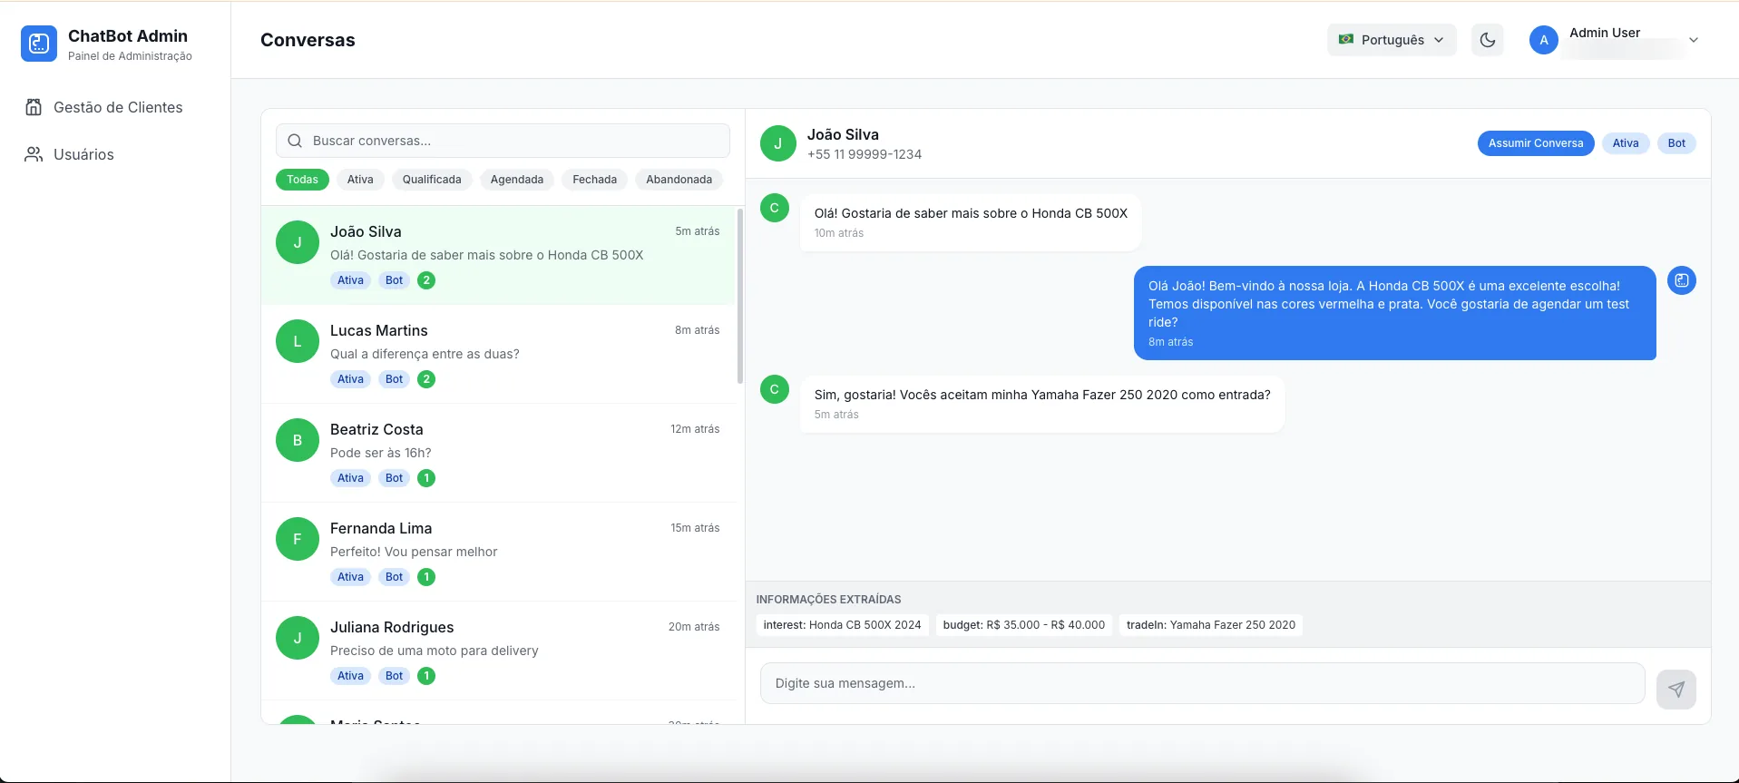Click the Buscar conversas search field
This screenshot has width=1739, height=783.
(503, 141)
